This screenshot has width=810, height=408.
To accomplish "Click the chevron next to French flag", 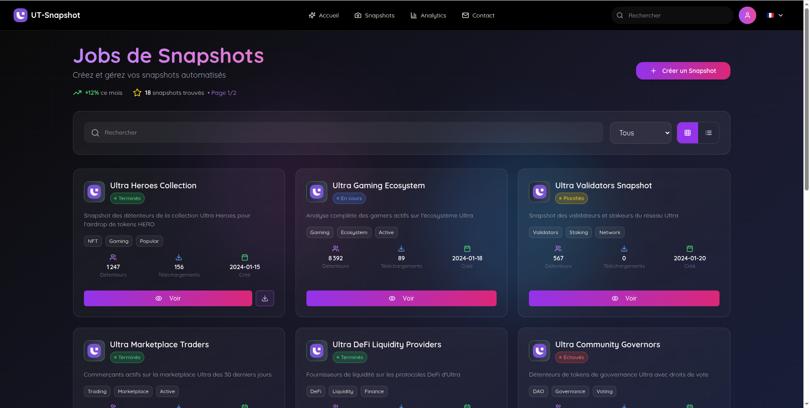I will coord(781,15).
